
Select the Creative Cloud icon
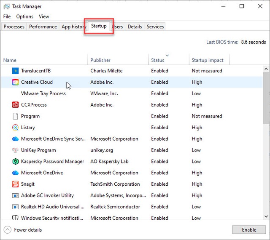coord(15,82)
